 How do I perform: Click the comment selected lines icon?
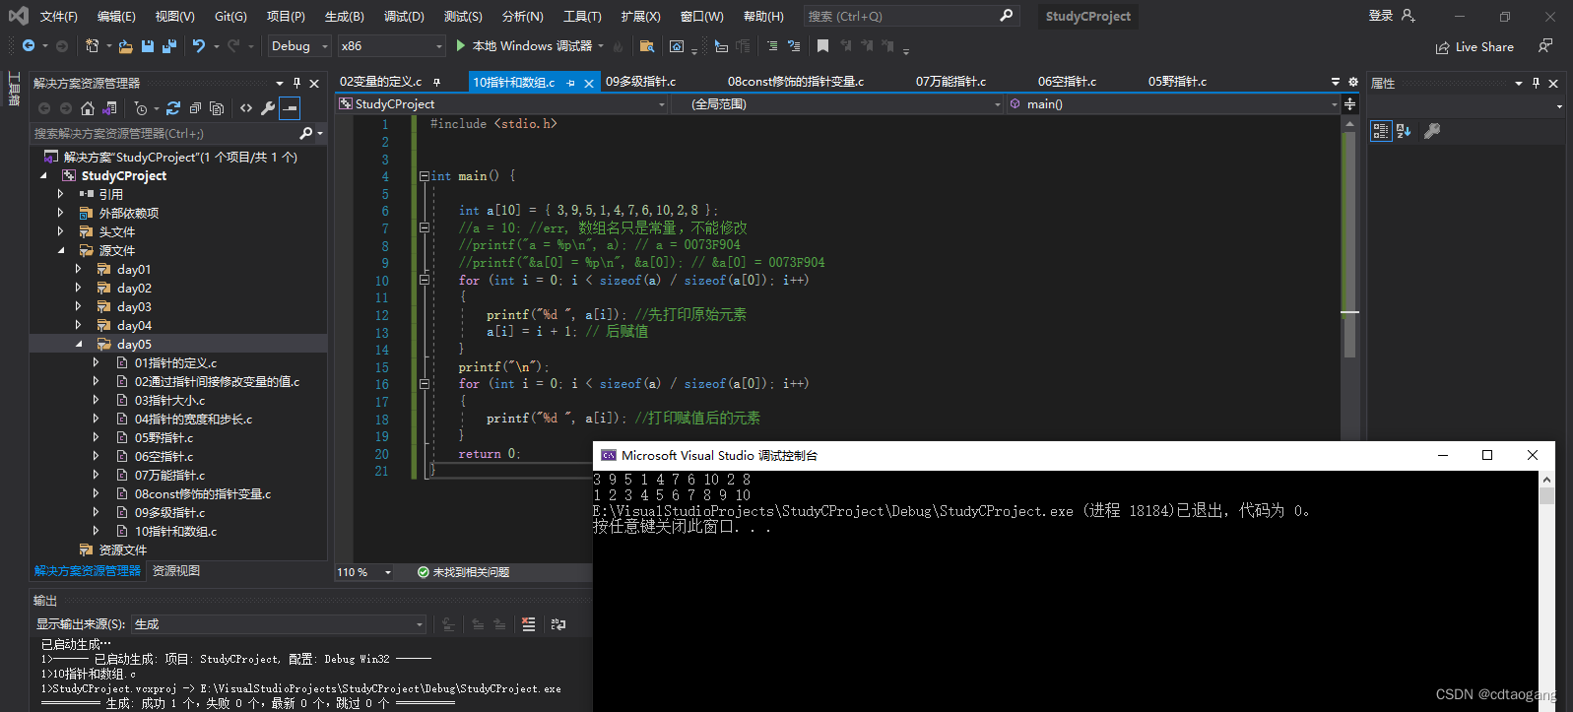click(771, 46)
